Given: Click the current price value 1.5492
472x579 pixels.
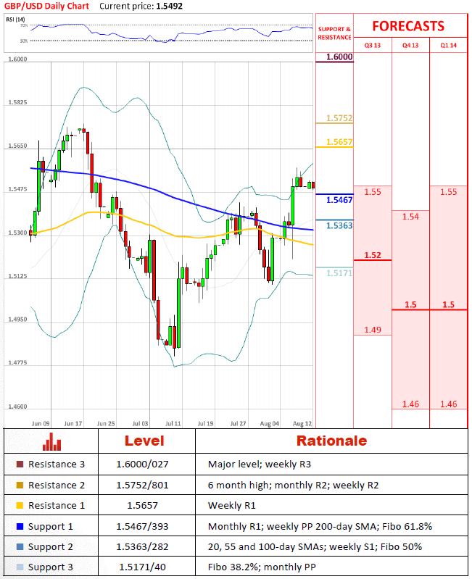Looking at the screenshot, I should pos(169,7).
